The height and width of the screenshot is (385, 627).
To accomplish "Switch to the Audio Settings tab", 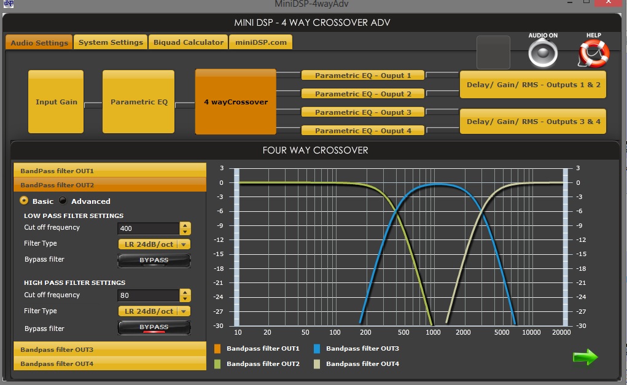I will (39, 42).
